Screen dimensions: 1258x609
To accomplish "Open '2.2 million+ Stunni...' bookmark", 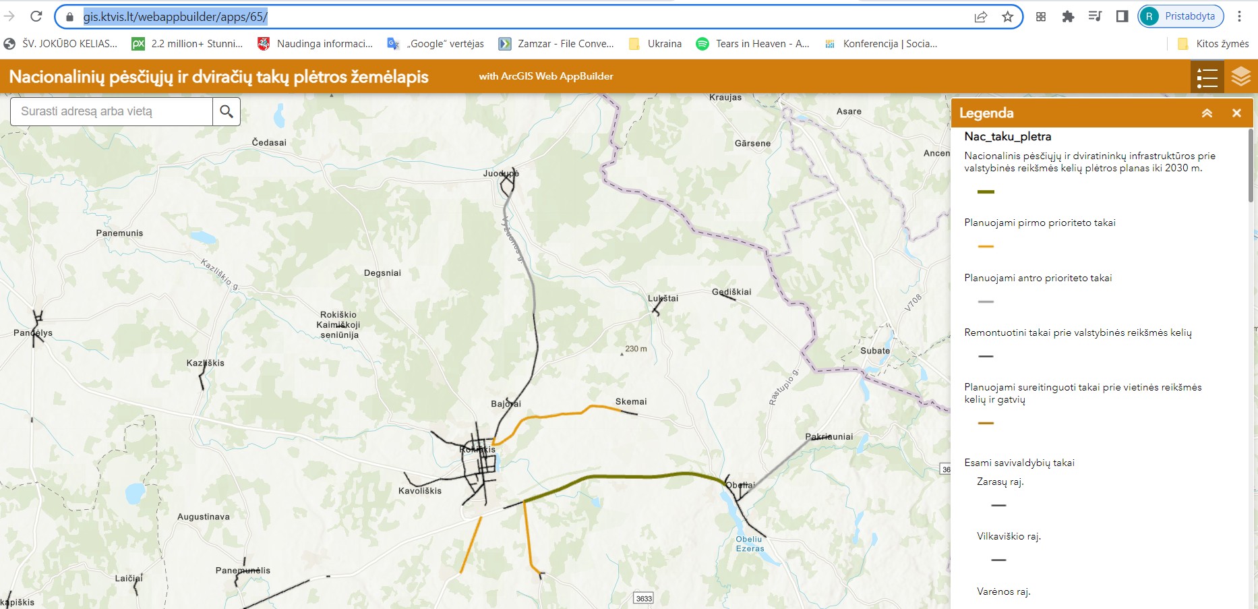I will click(x=187, y=44).
